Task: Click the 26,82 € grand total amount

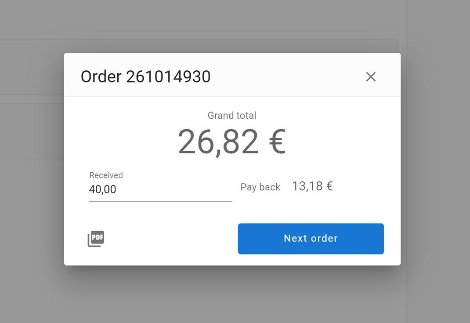Action: (x=231, y=142)
